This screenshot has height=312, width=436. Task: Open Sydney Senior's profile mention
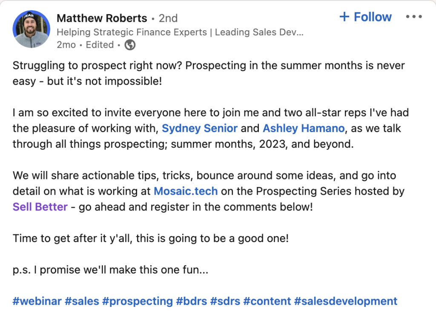click(200, 128)
